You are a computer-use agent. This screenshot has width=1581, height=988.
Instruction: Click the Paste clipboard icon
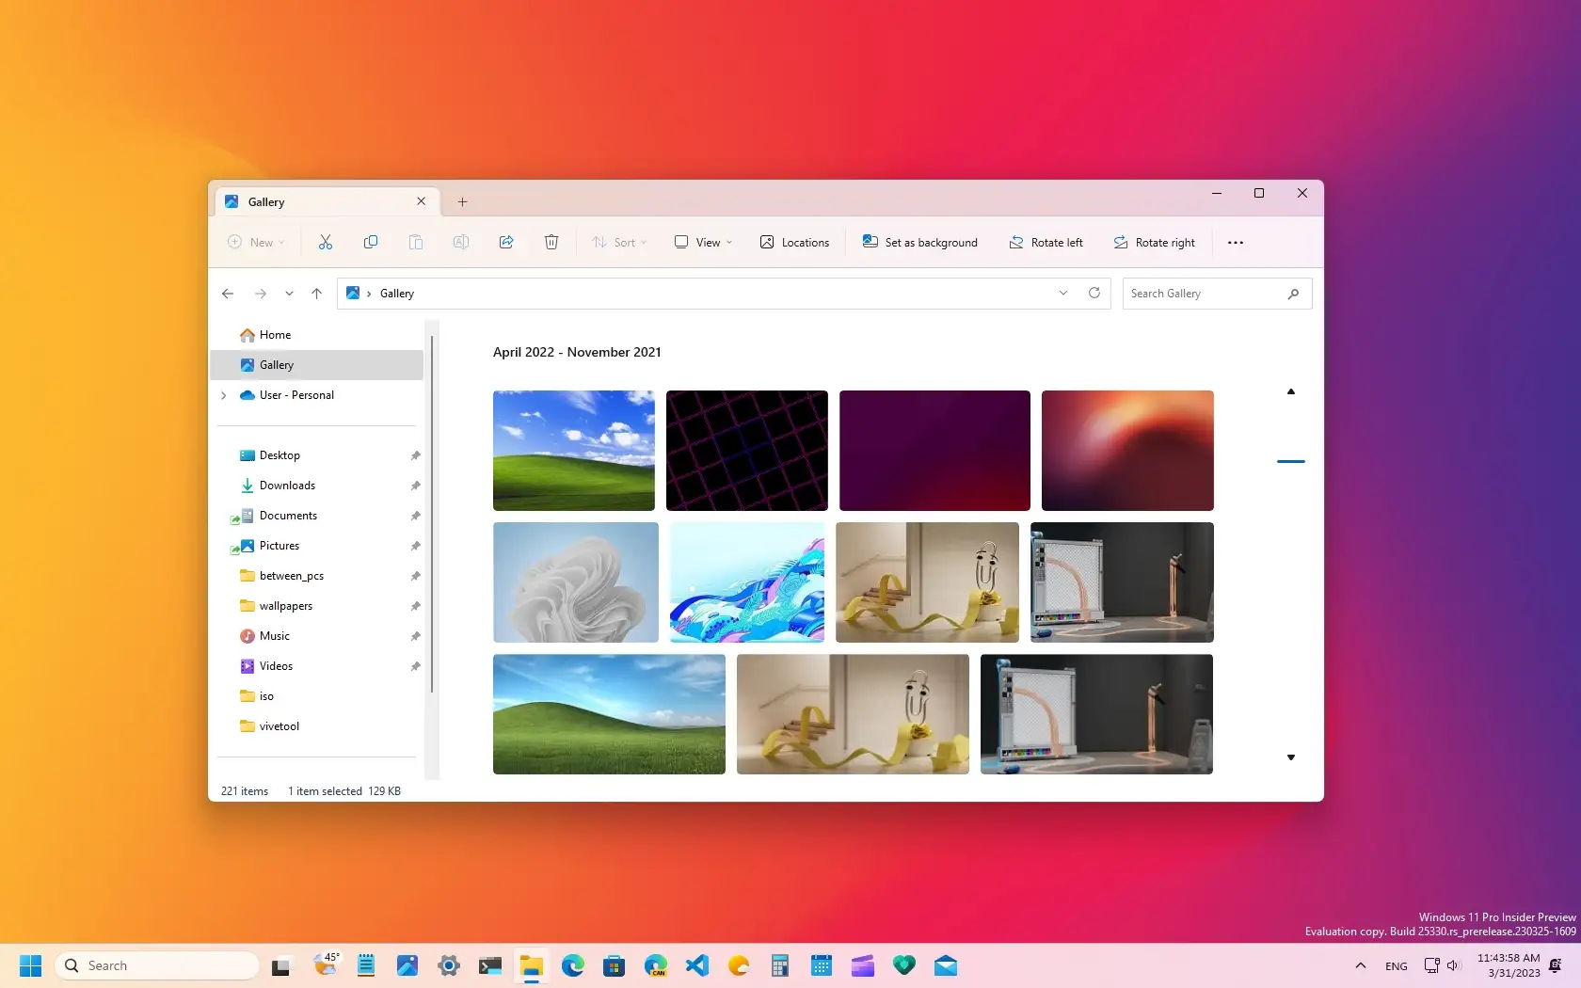pos(416,243)
